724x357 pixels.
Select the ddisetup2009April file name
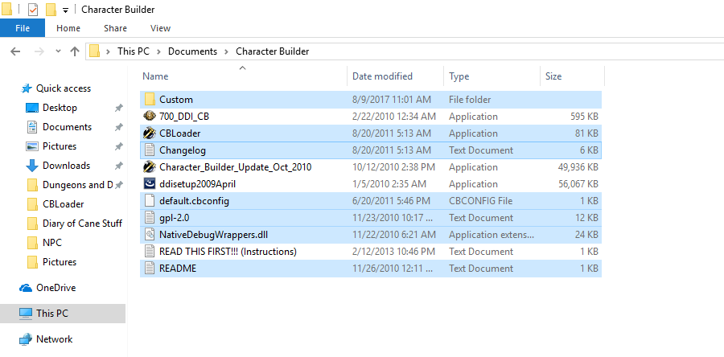[198, 184]
